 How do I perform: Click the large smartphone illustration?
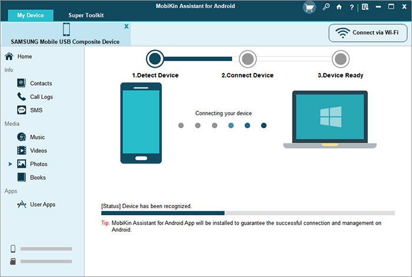click(x=141, y=123)
